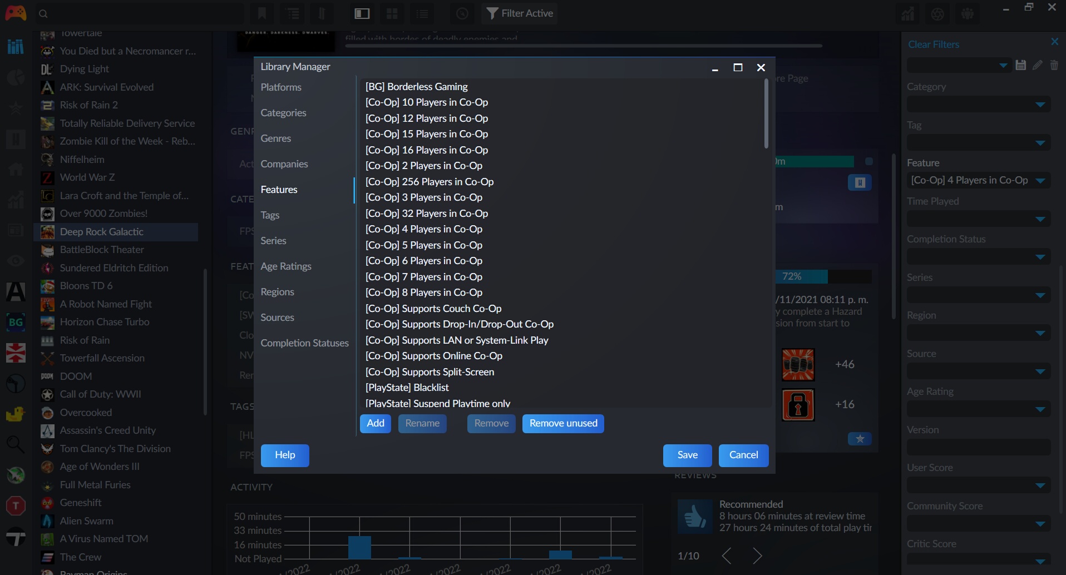
Task: Open the pie chart sidebar icon
Action: pyautogui.click(x=16, y=77)
